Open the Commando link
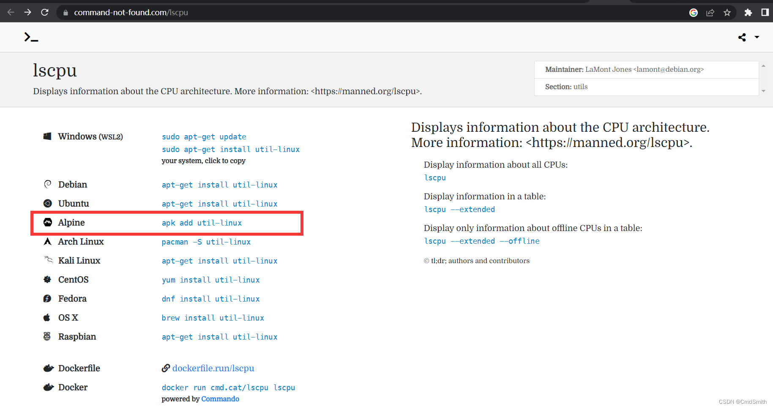Screen dimensions: 773x408 tap(220, 399)
